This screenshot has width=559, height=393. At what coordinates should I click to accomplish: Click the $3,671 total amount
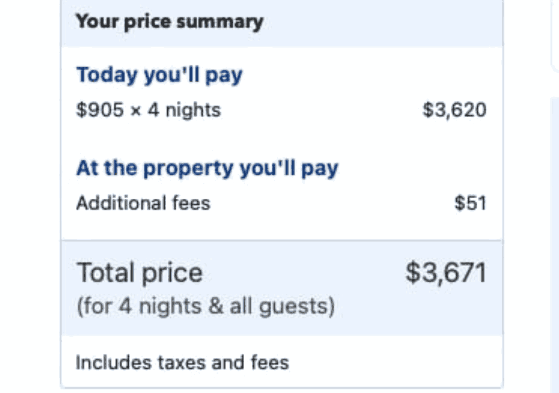(x=445, y=273)
